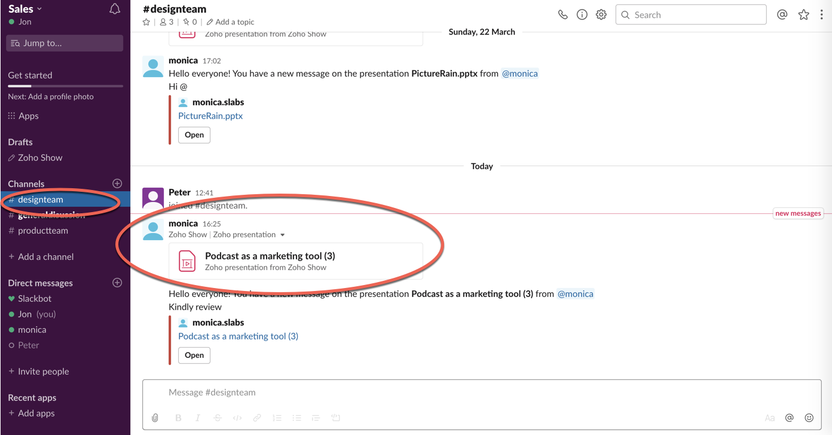Click Peter's purple avatar
The width and height of the screenshot is (832, 435).
pyautogui.click(x=153, y=198)
